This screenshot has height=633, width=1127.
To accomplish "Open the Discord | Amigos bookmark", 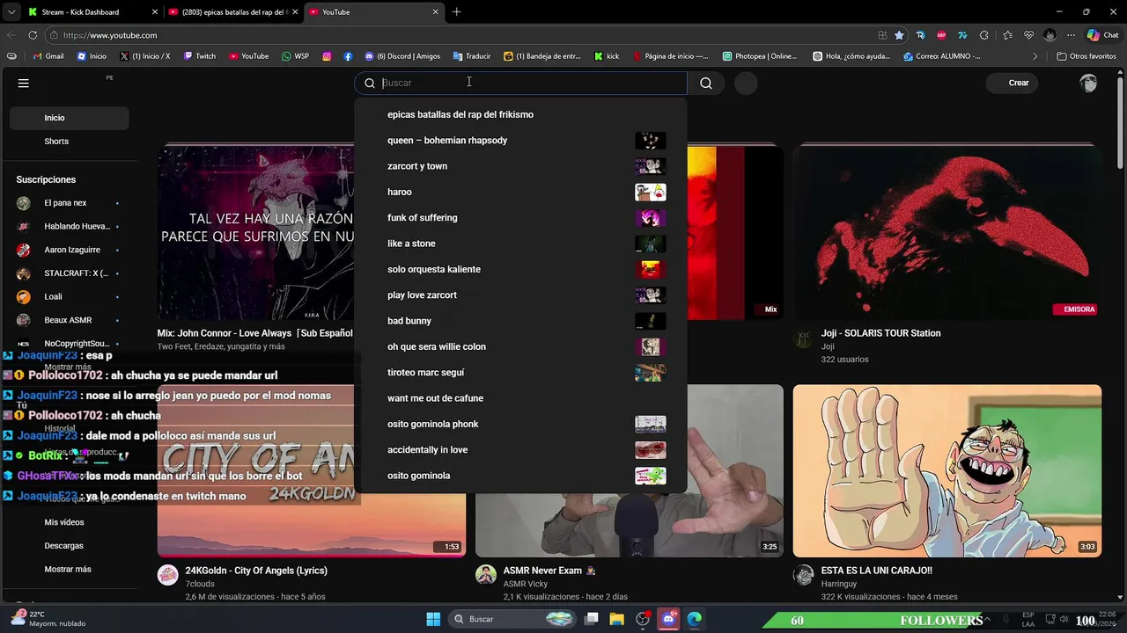I will click(x=402, y=56).
